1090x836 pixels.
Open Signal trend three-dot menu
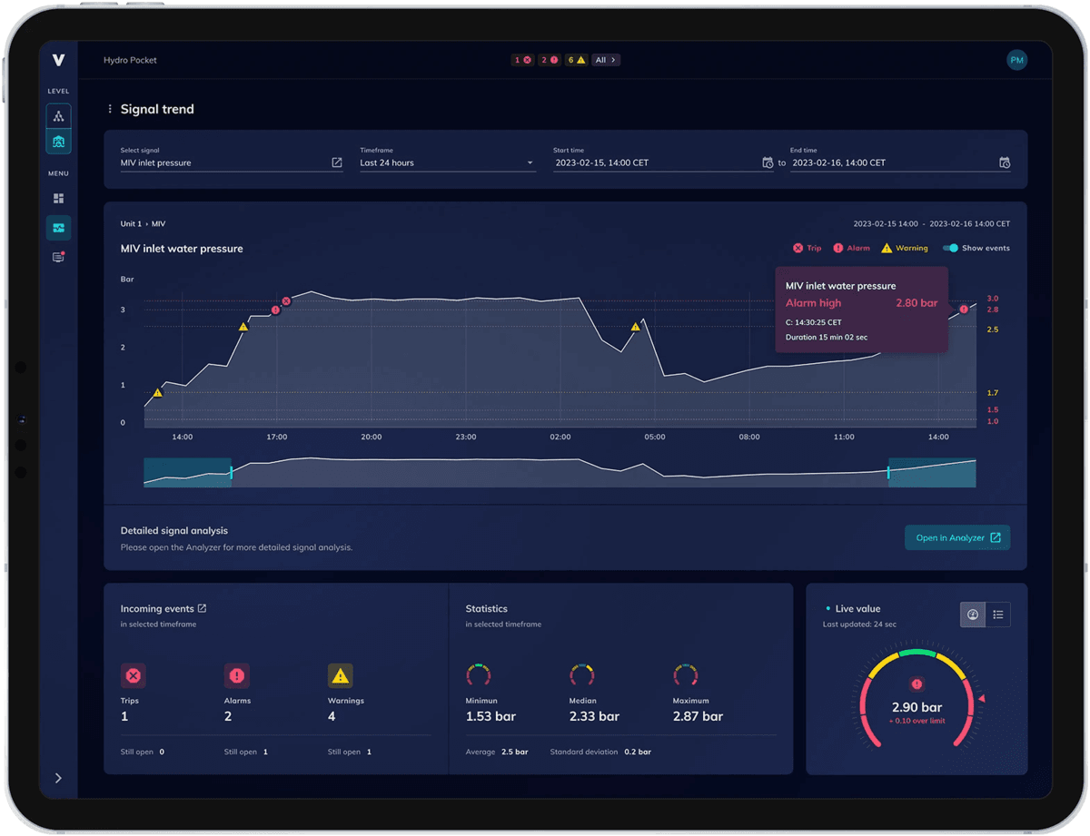pos(110,109)
